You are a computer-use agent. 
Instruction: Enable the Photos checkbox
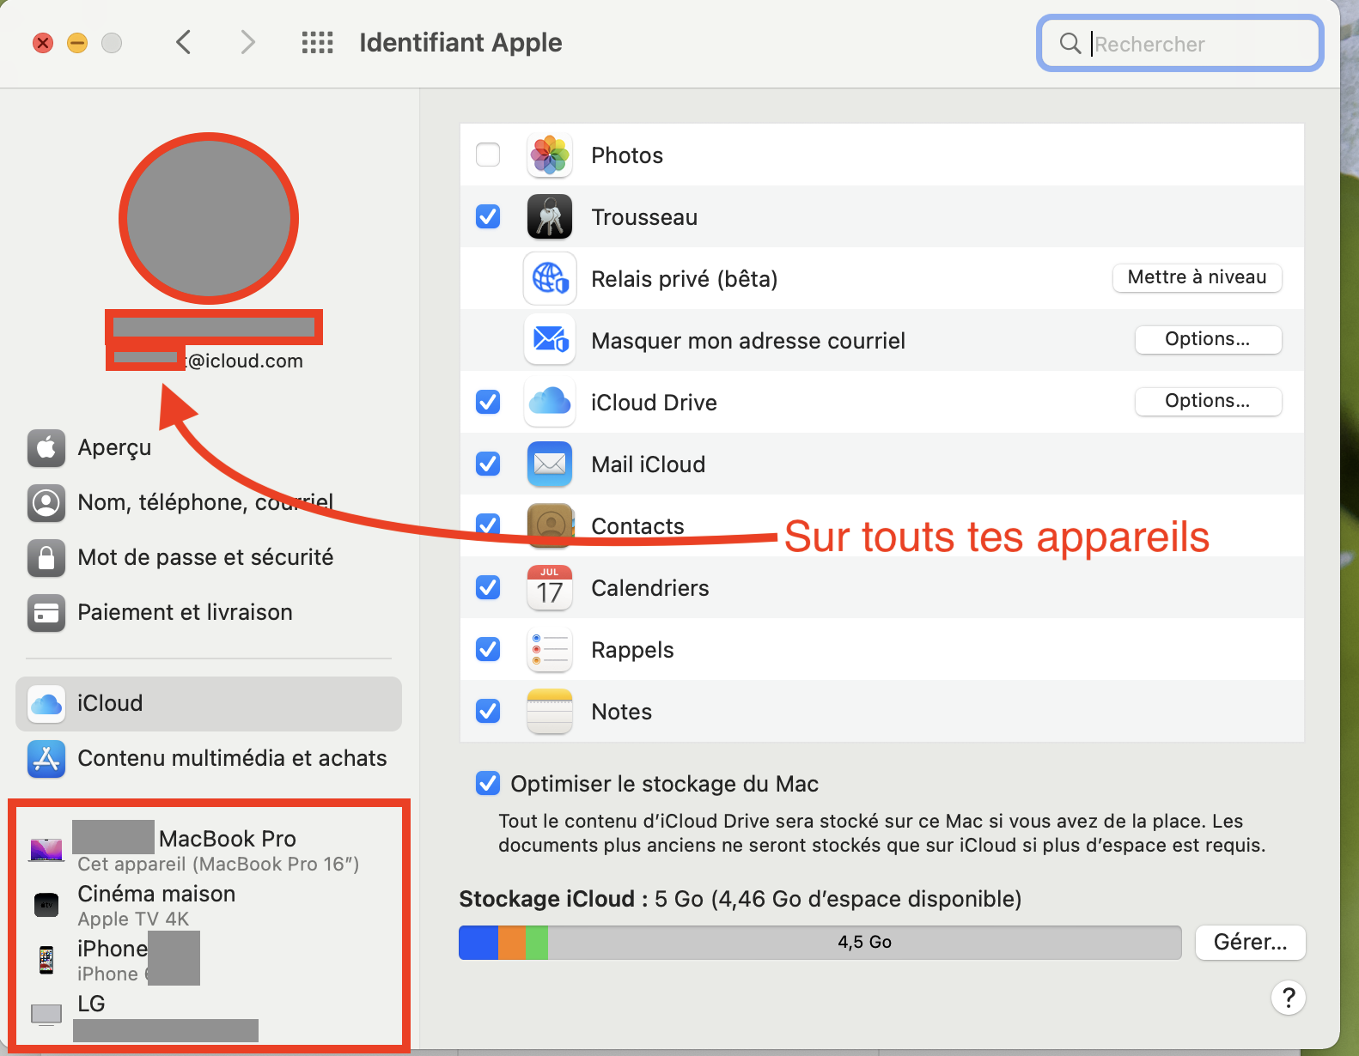click(x=488, y=155)
